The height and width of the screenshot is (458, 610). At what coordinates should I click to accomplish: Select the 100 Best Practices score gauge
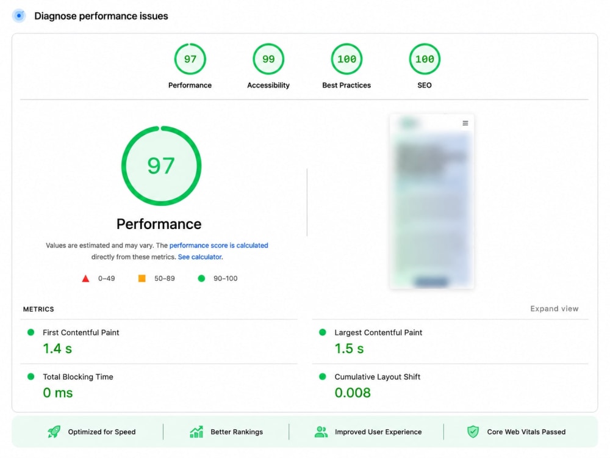pos(346,59)
